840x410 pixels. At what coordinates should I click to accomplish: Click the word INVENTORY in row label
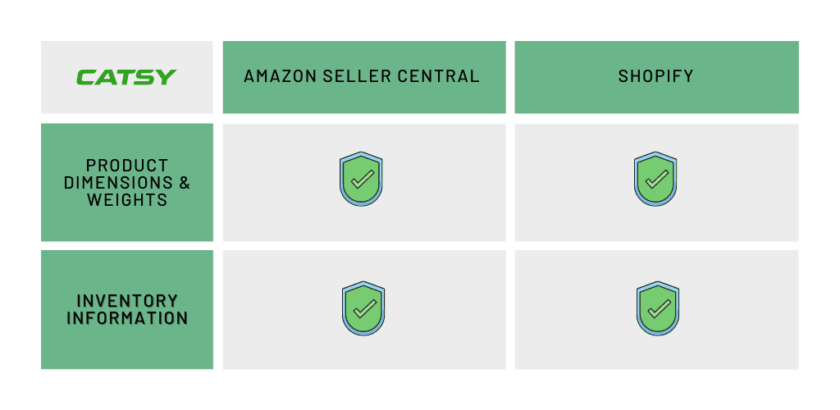tap(127, 301)
